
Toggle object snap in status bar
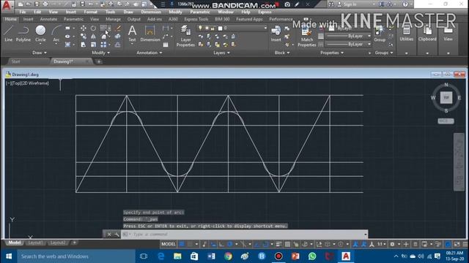pos(265,244)
